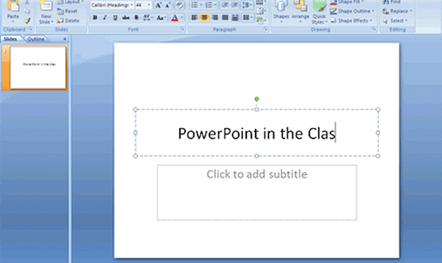Justify the paragraph text
Screen dimensions: 442x263
tap(225, 18)
